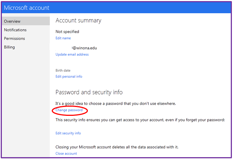Click Edit personal info link

[x=69, y=76]
